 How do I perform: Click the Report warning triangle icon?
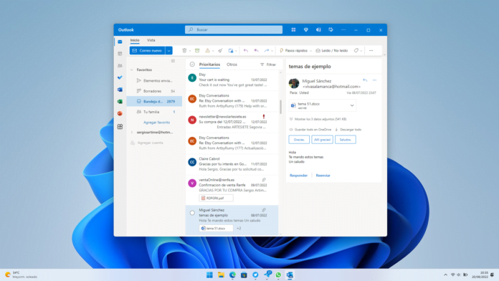click(x=207, y=51)
